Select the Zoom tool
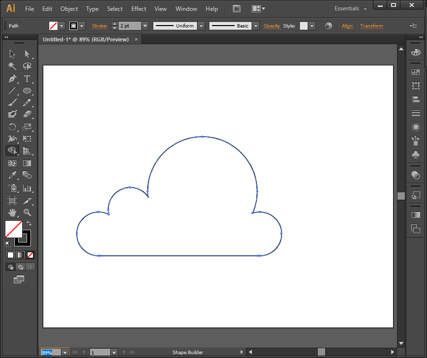The image size is (427, 358). coord(27,212)
